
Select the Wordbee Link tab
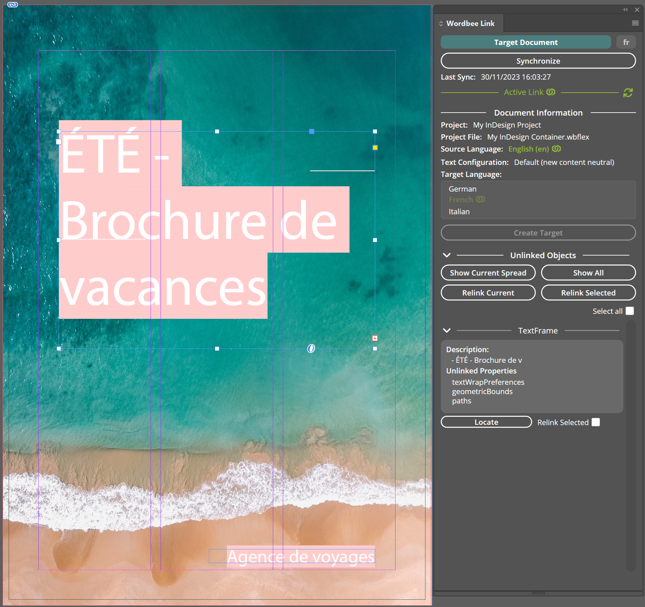(x=470, y=23)
